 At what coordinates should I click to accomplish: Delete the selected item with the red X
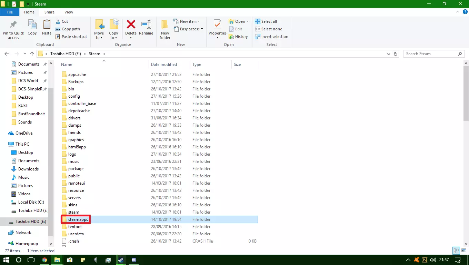[x=131, y=28]
